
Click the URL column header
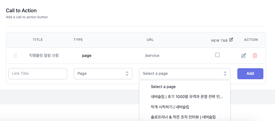click(150, 40)
